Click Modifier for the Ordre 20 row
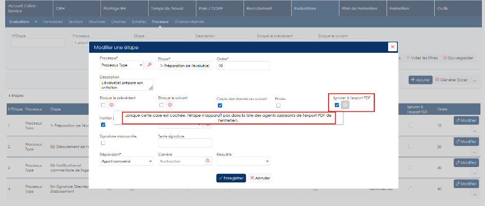485x206 pixels. coord(467,141)
